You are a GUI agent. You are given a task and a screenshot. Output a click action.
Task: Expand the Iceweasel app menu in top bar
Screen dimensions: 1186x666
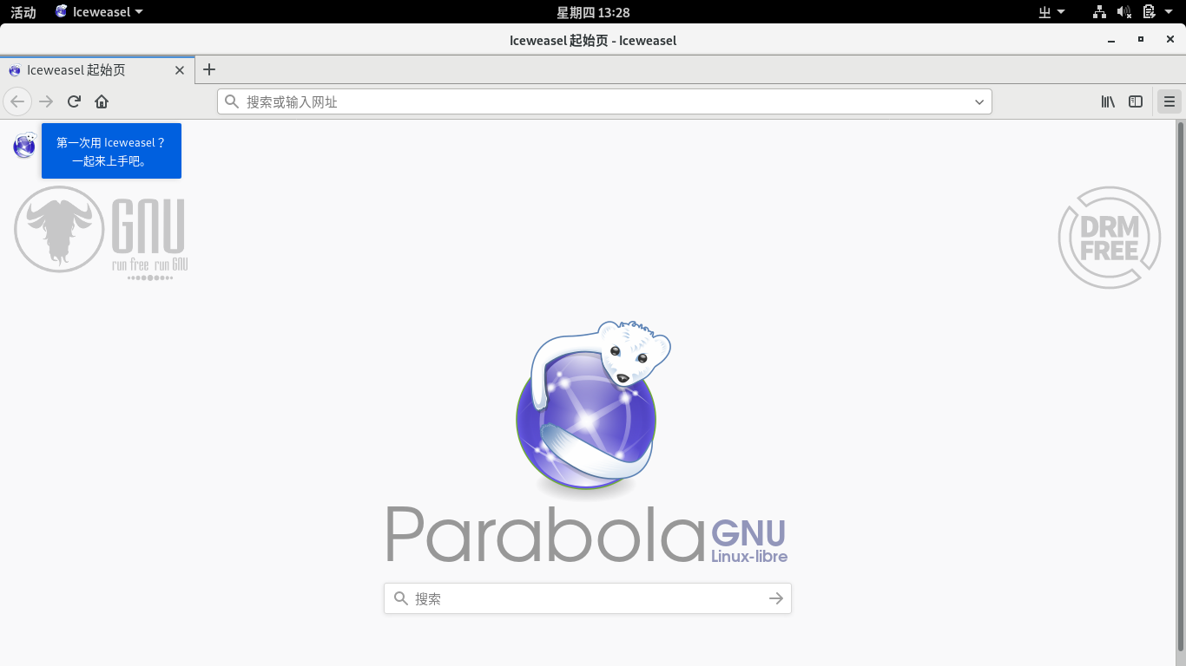coord(100,12)
